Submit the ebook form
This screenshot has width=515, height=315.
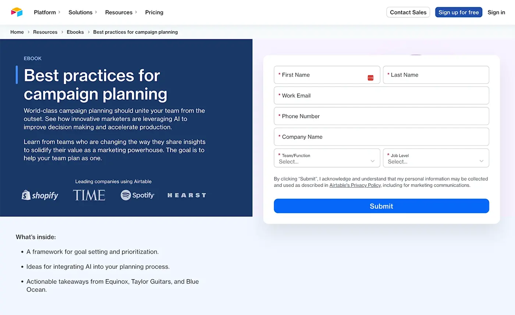coord(381,206)
